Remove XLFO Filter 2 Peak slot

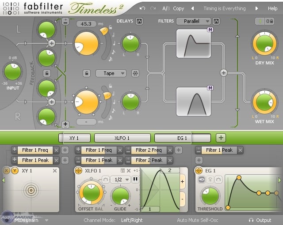click(x=170, y=160)
